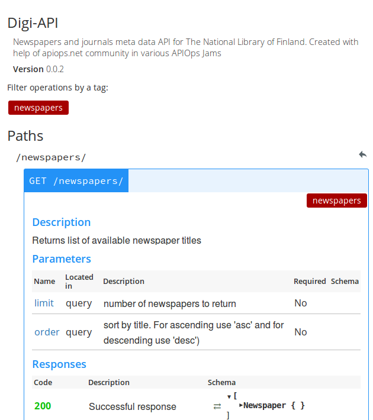
Task: Click the newspapers tag inside GET operation
Action: pos(336,201)
